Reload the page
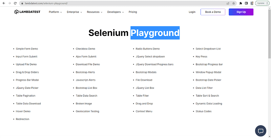Screen dimensions: 271x138 point(15,3)
